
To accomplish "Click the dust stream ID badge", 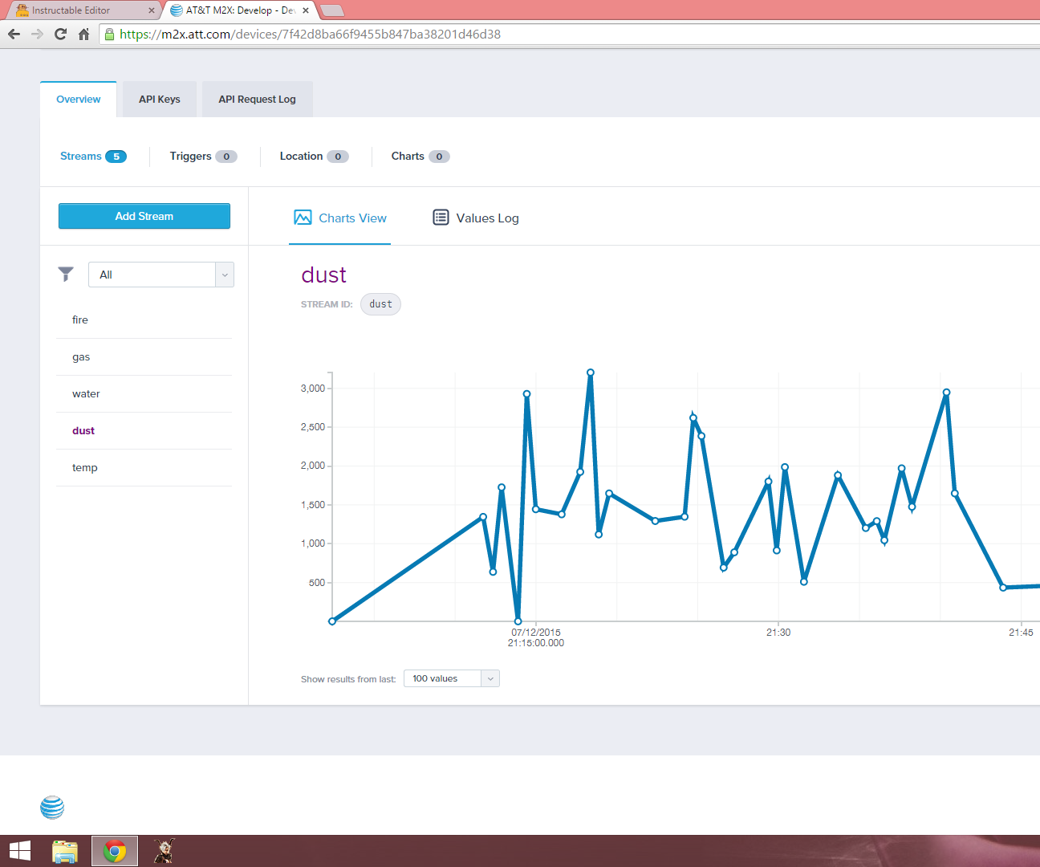I will (x=380, y=304).
